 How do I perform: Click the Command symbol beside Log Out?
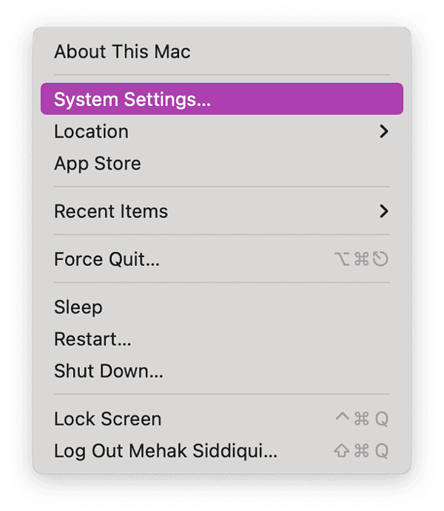coord(362,451)
